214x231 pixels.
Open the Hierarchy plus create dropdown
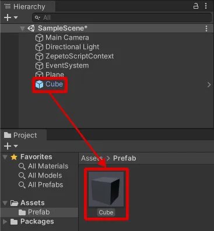[10, 17]
